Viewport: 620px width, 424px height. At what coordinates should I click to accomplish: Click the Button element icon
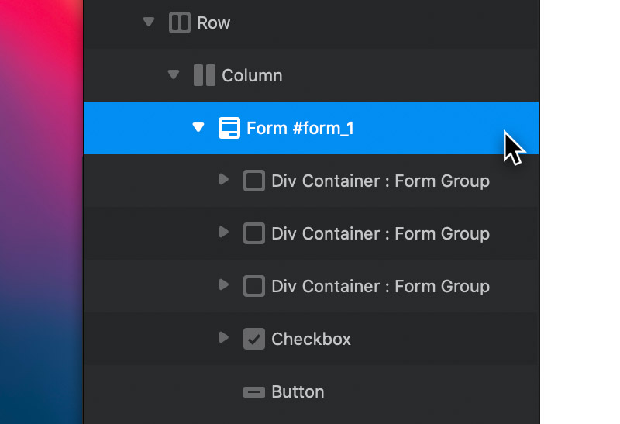pyautogui.click(x=254, y=392)
